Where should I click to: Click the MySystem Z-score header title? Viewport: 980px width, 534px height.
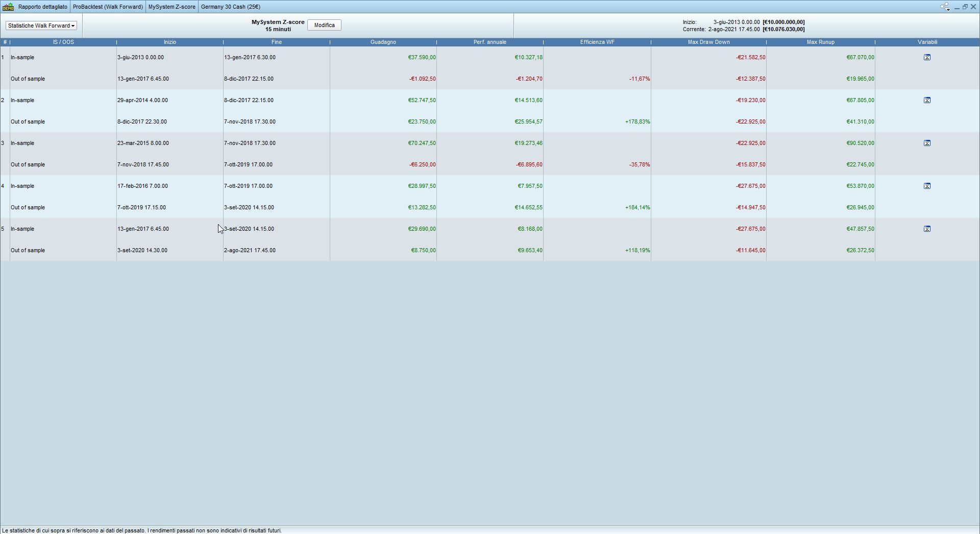pos(278,22)
